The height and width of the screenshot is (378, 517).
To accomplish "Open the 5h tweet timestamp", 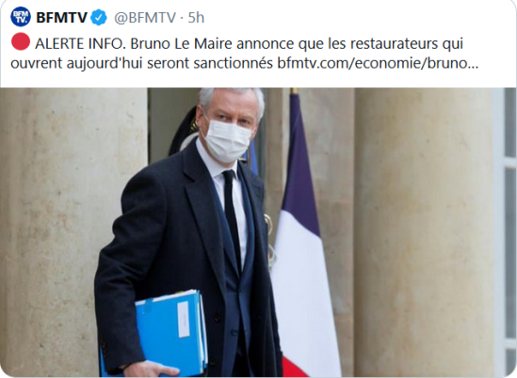I will coord(196,18).
